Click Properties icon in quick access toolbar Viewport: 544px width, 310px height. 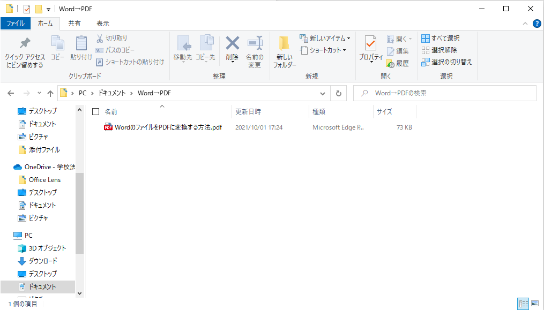coord(27,9)
